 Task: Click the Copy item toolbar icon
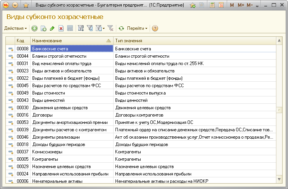pos(43,28)
